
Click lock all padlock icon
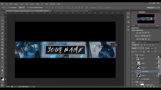[x=144, y=52]
